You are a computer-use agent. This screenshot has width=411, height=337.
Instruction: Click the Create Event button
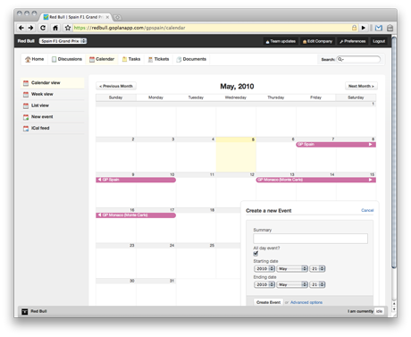268,302
